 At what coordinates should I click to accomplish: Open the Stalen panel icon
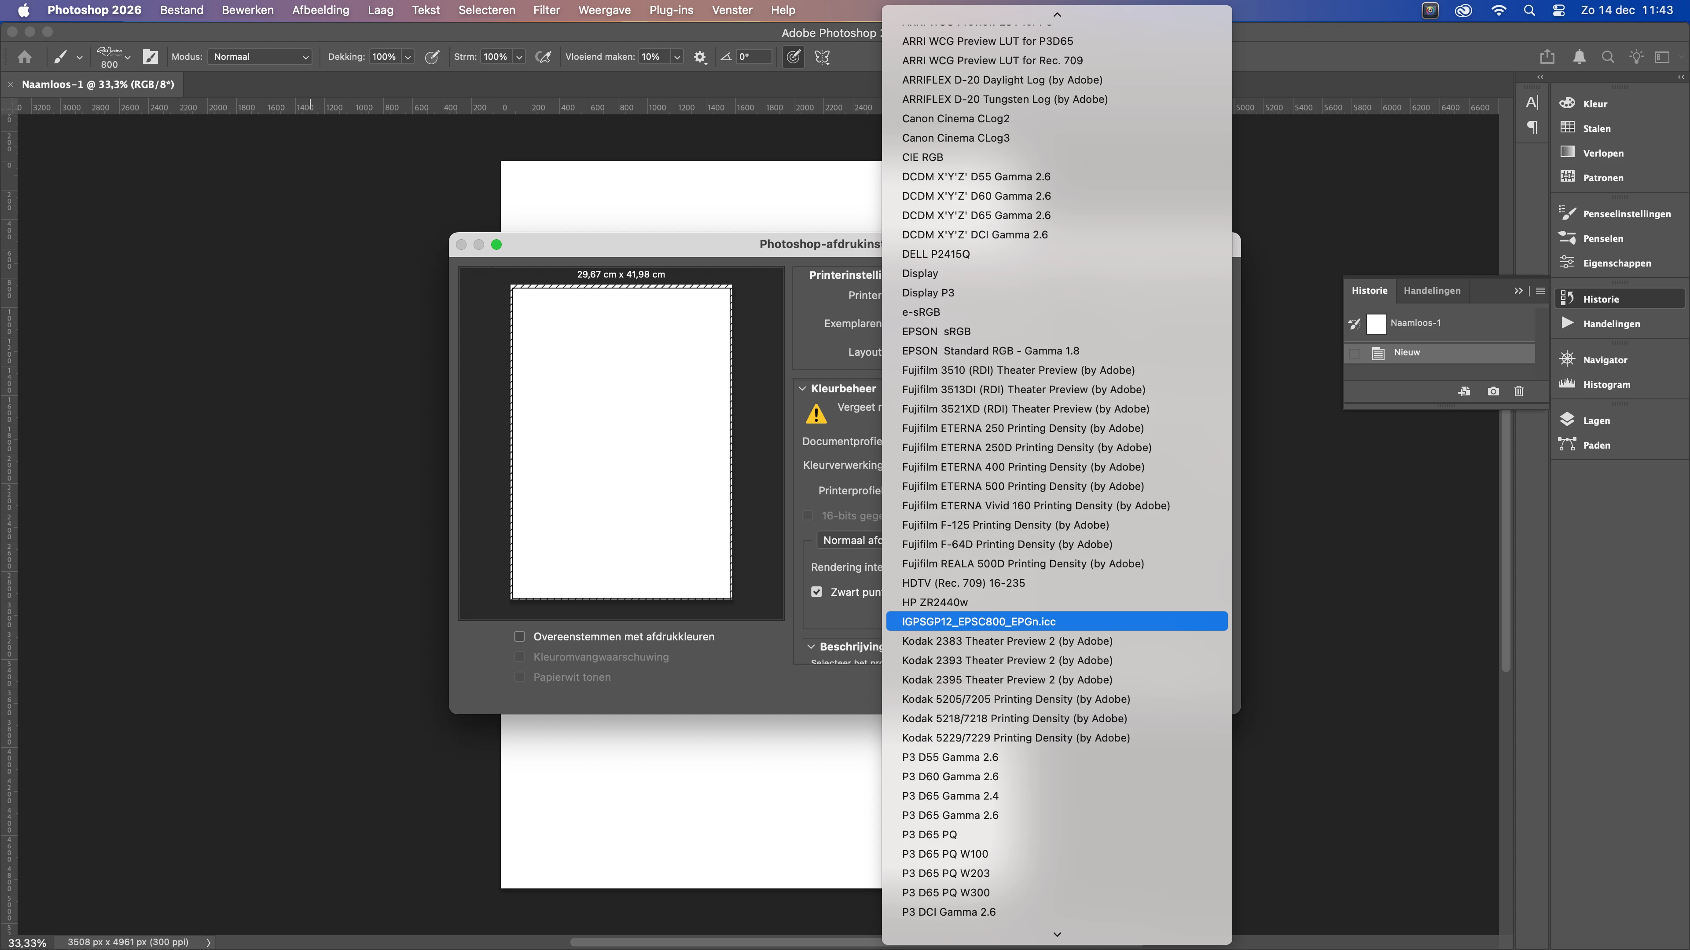[x=1567, y=127]
